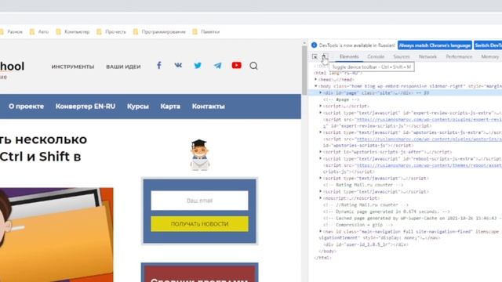This screenshot has height=282, width=502.
Task: Open the expert-review plugin script URL
Action: 429,119
